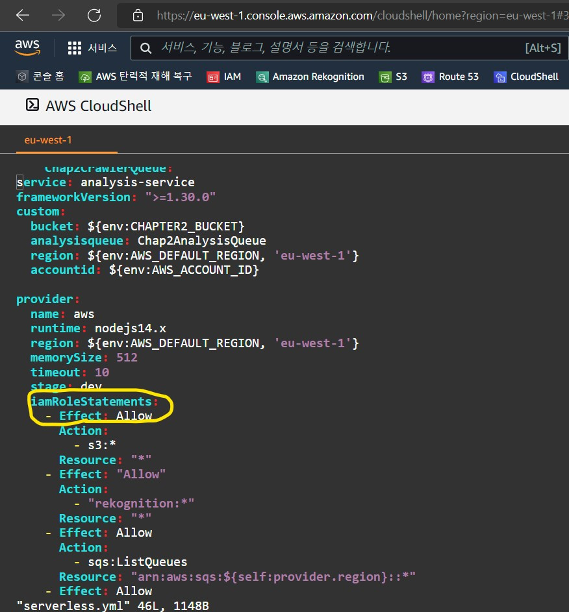Click the 'custom:' key line
The width and height of the screenshot is (569, 612).
point(41,212)
